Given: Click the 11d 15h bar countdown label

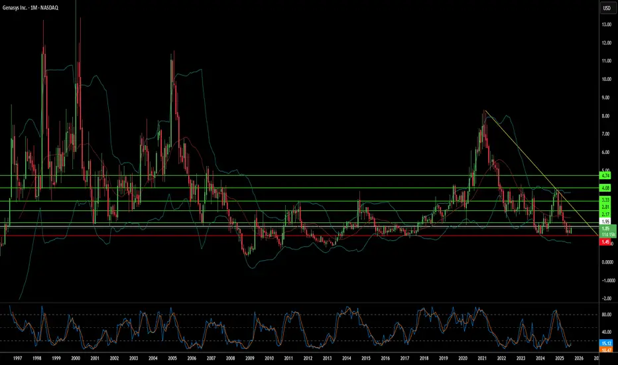Looking at the screenshot, I should click(x=607, y=234).
